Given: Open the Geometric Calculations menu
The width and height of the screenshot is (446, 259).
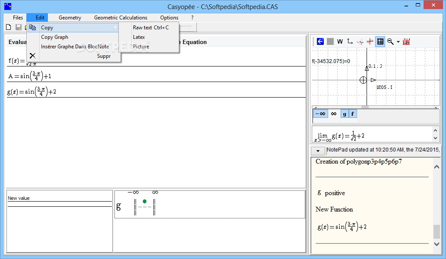Looking at the screenshot, I should (120, 18).
